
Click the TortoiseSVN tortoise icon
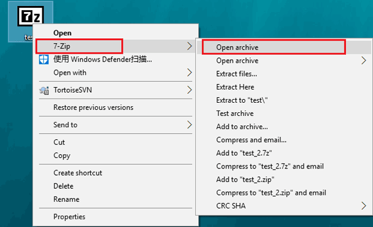[44, 90]
